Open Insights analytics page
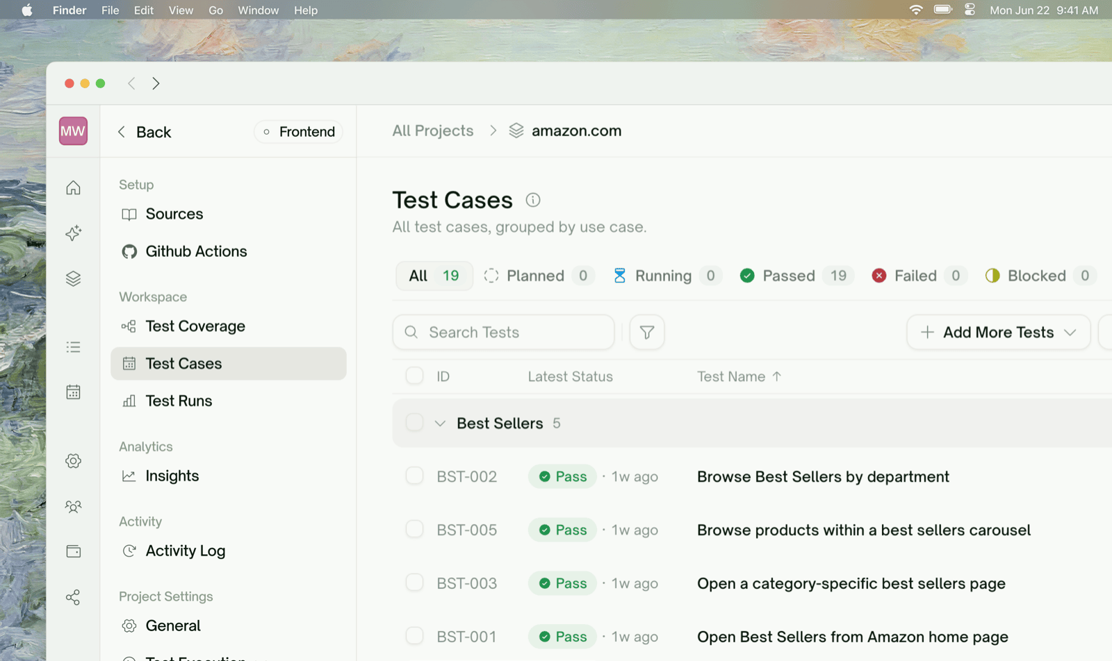 pos(229,476)
